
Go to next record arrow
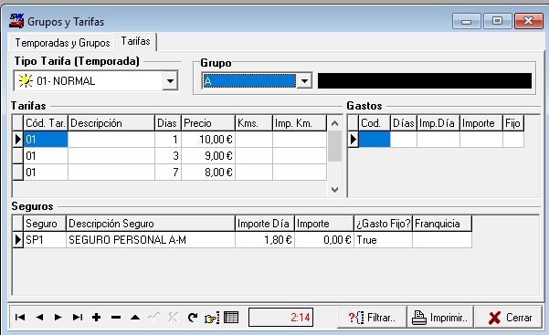coord(58,318)
